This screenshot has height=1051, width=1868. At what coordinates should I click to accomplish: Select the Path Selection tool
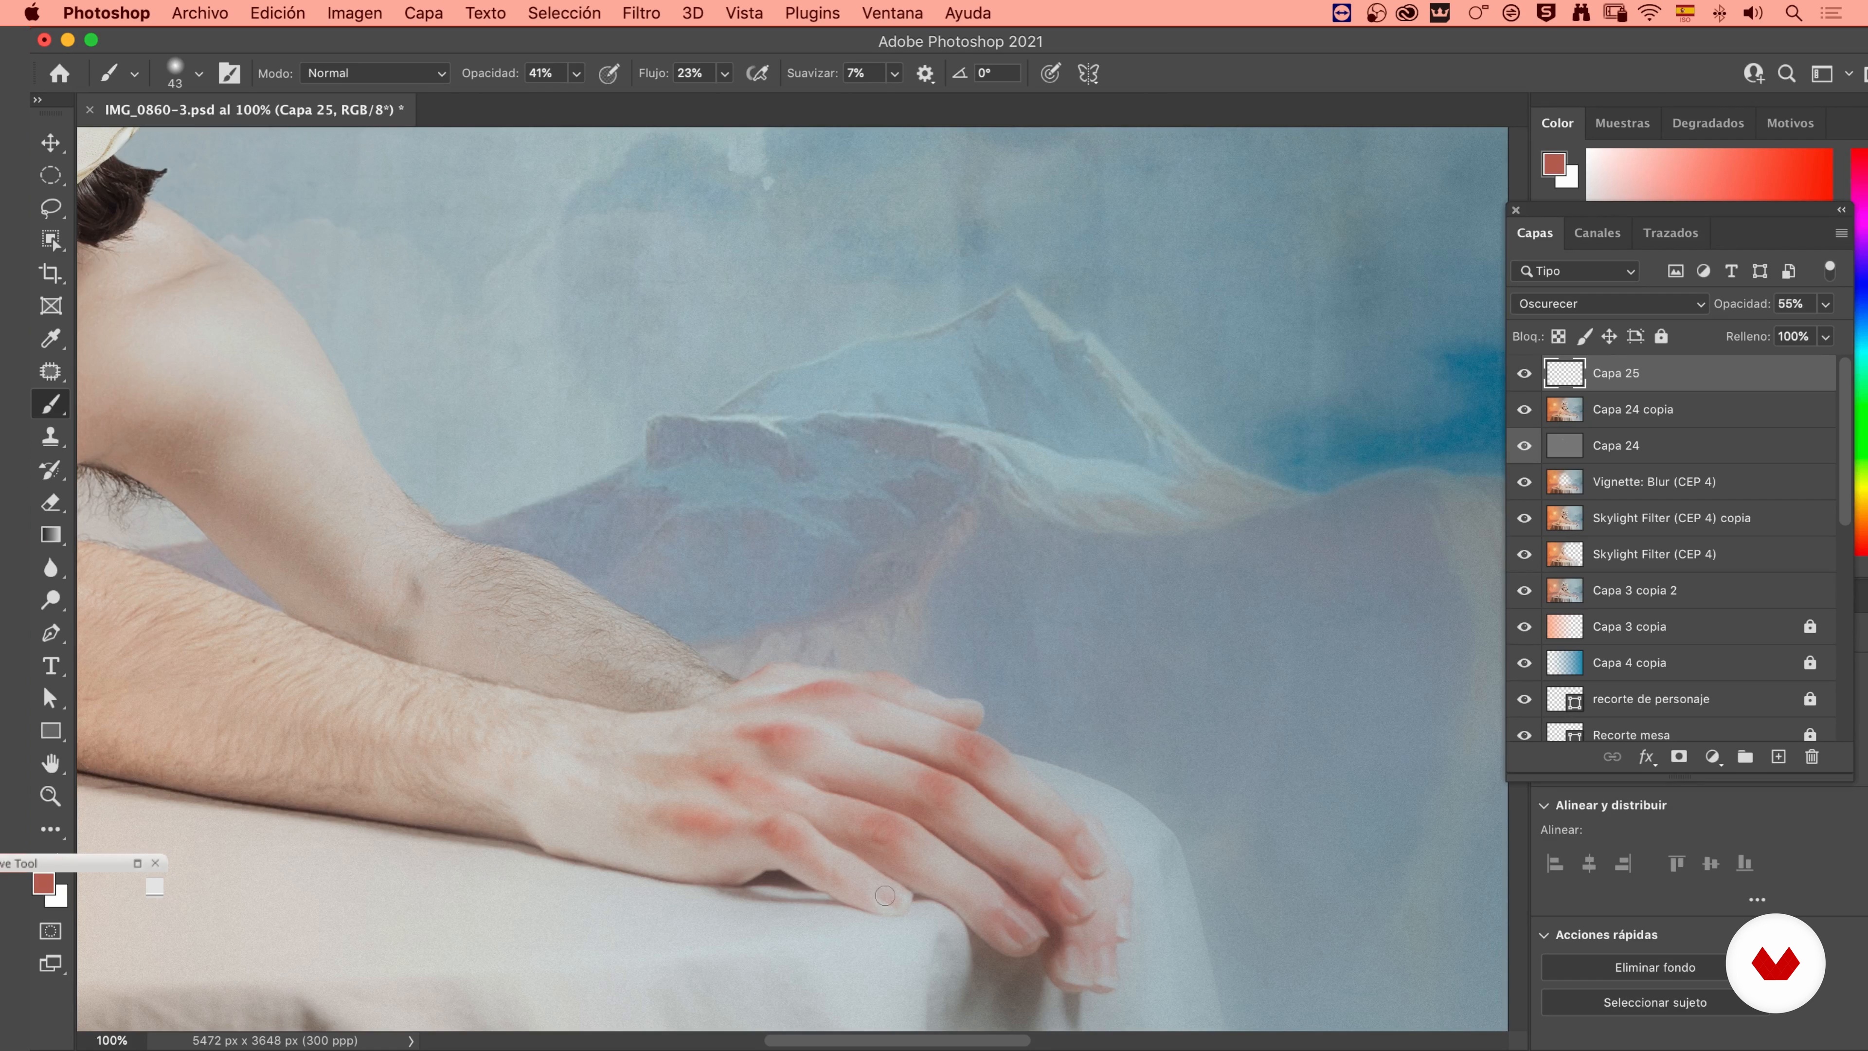coord(50,698)
